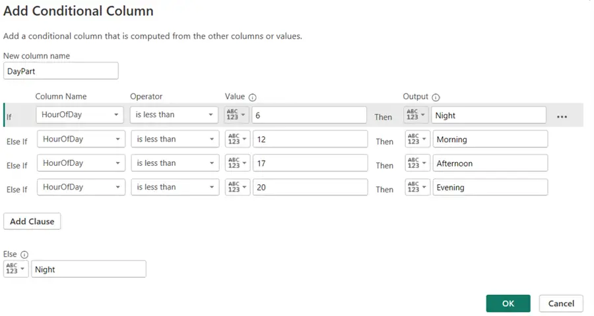Confirm with the OK button
Screen dimensions: 594x316
coord(508,303)
